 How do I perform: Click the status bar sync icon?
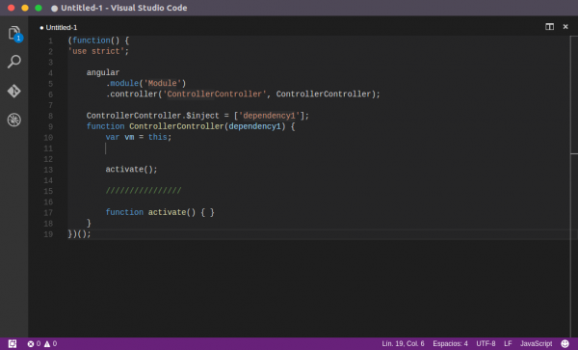[13, 343]
